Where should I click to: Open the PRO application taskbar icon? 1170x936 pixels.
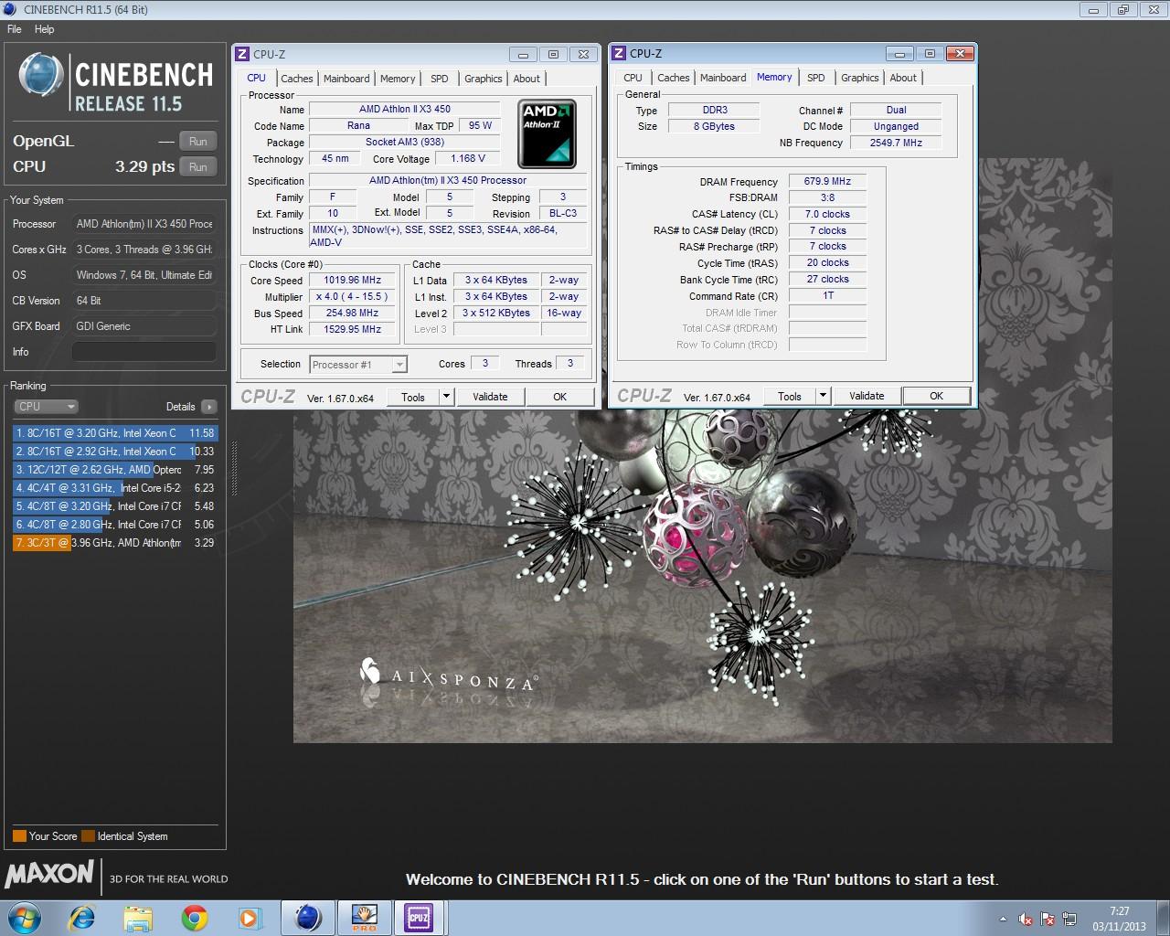[364, 917]
